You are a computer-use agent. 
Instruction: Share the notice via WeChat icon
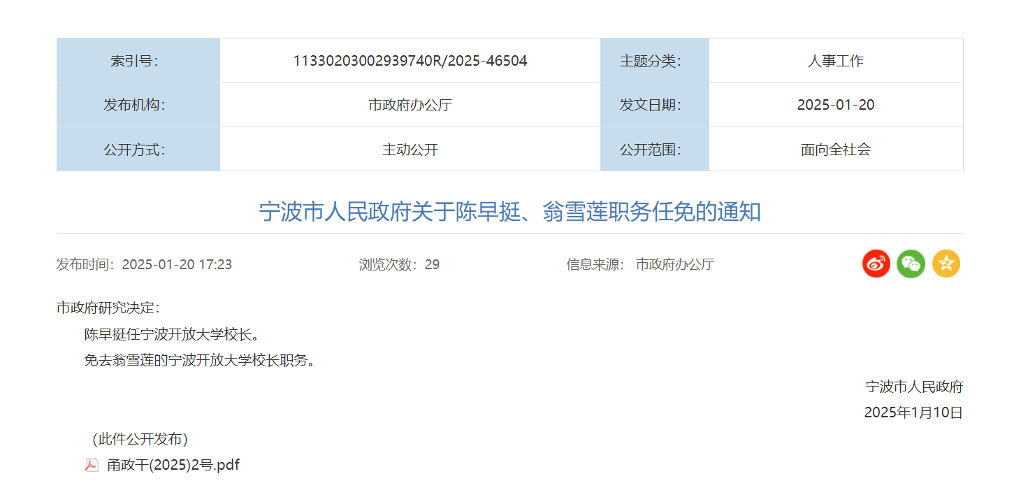pos(911,264)
